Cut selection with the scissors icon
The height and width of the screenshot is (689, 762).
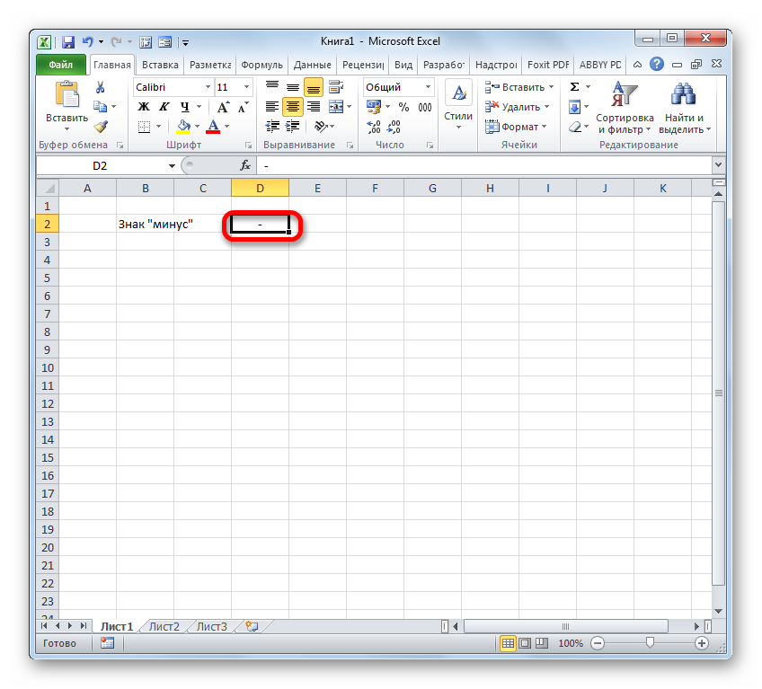coord(100,87)
